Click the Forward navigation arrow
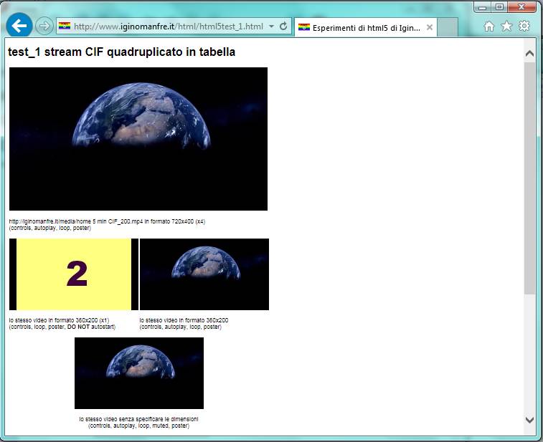Screen dimensions: 543x442 [44, 27]
